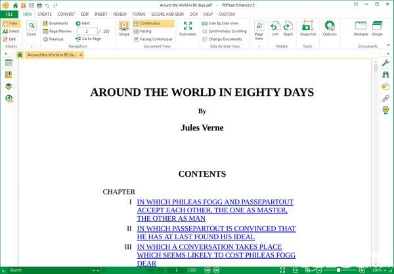Screen dimensions: 394x274
Task: Open the layers panel in left sidebar
Action: point(9,87)
